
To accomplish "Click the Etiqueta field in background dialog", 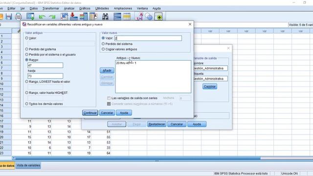I will click(210, 79).
